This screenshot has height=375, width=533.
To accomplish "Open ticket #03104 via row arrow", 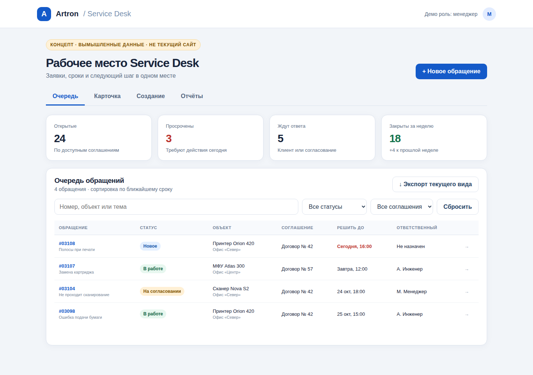I will click(467, 292).
